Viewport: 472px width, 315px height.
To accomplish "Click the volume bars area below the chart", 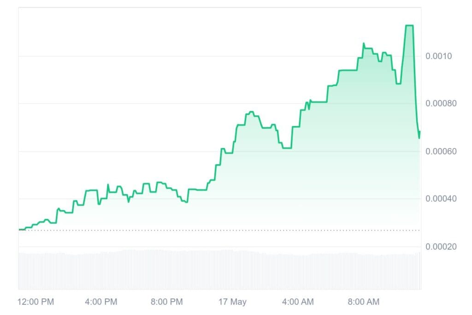I will [220, 269].
